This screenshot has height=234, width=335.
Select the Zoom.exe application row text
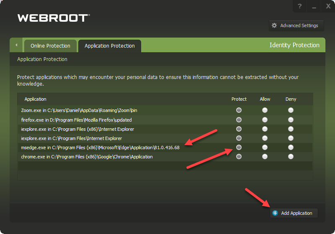[79, 110]
